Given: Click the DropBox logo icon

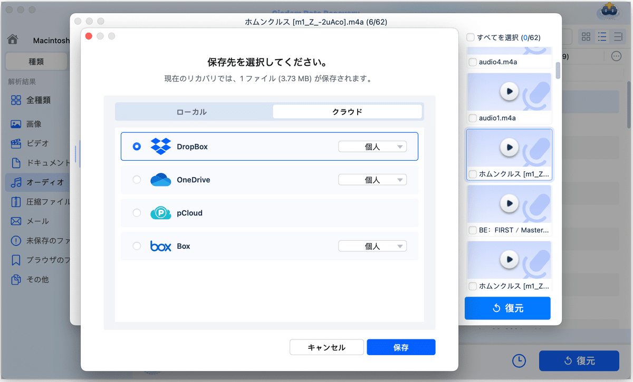Looking at the screenshot, I should coord(161,146).
